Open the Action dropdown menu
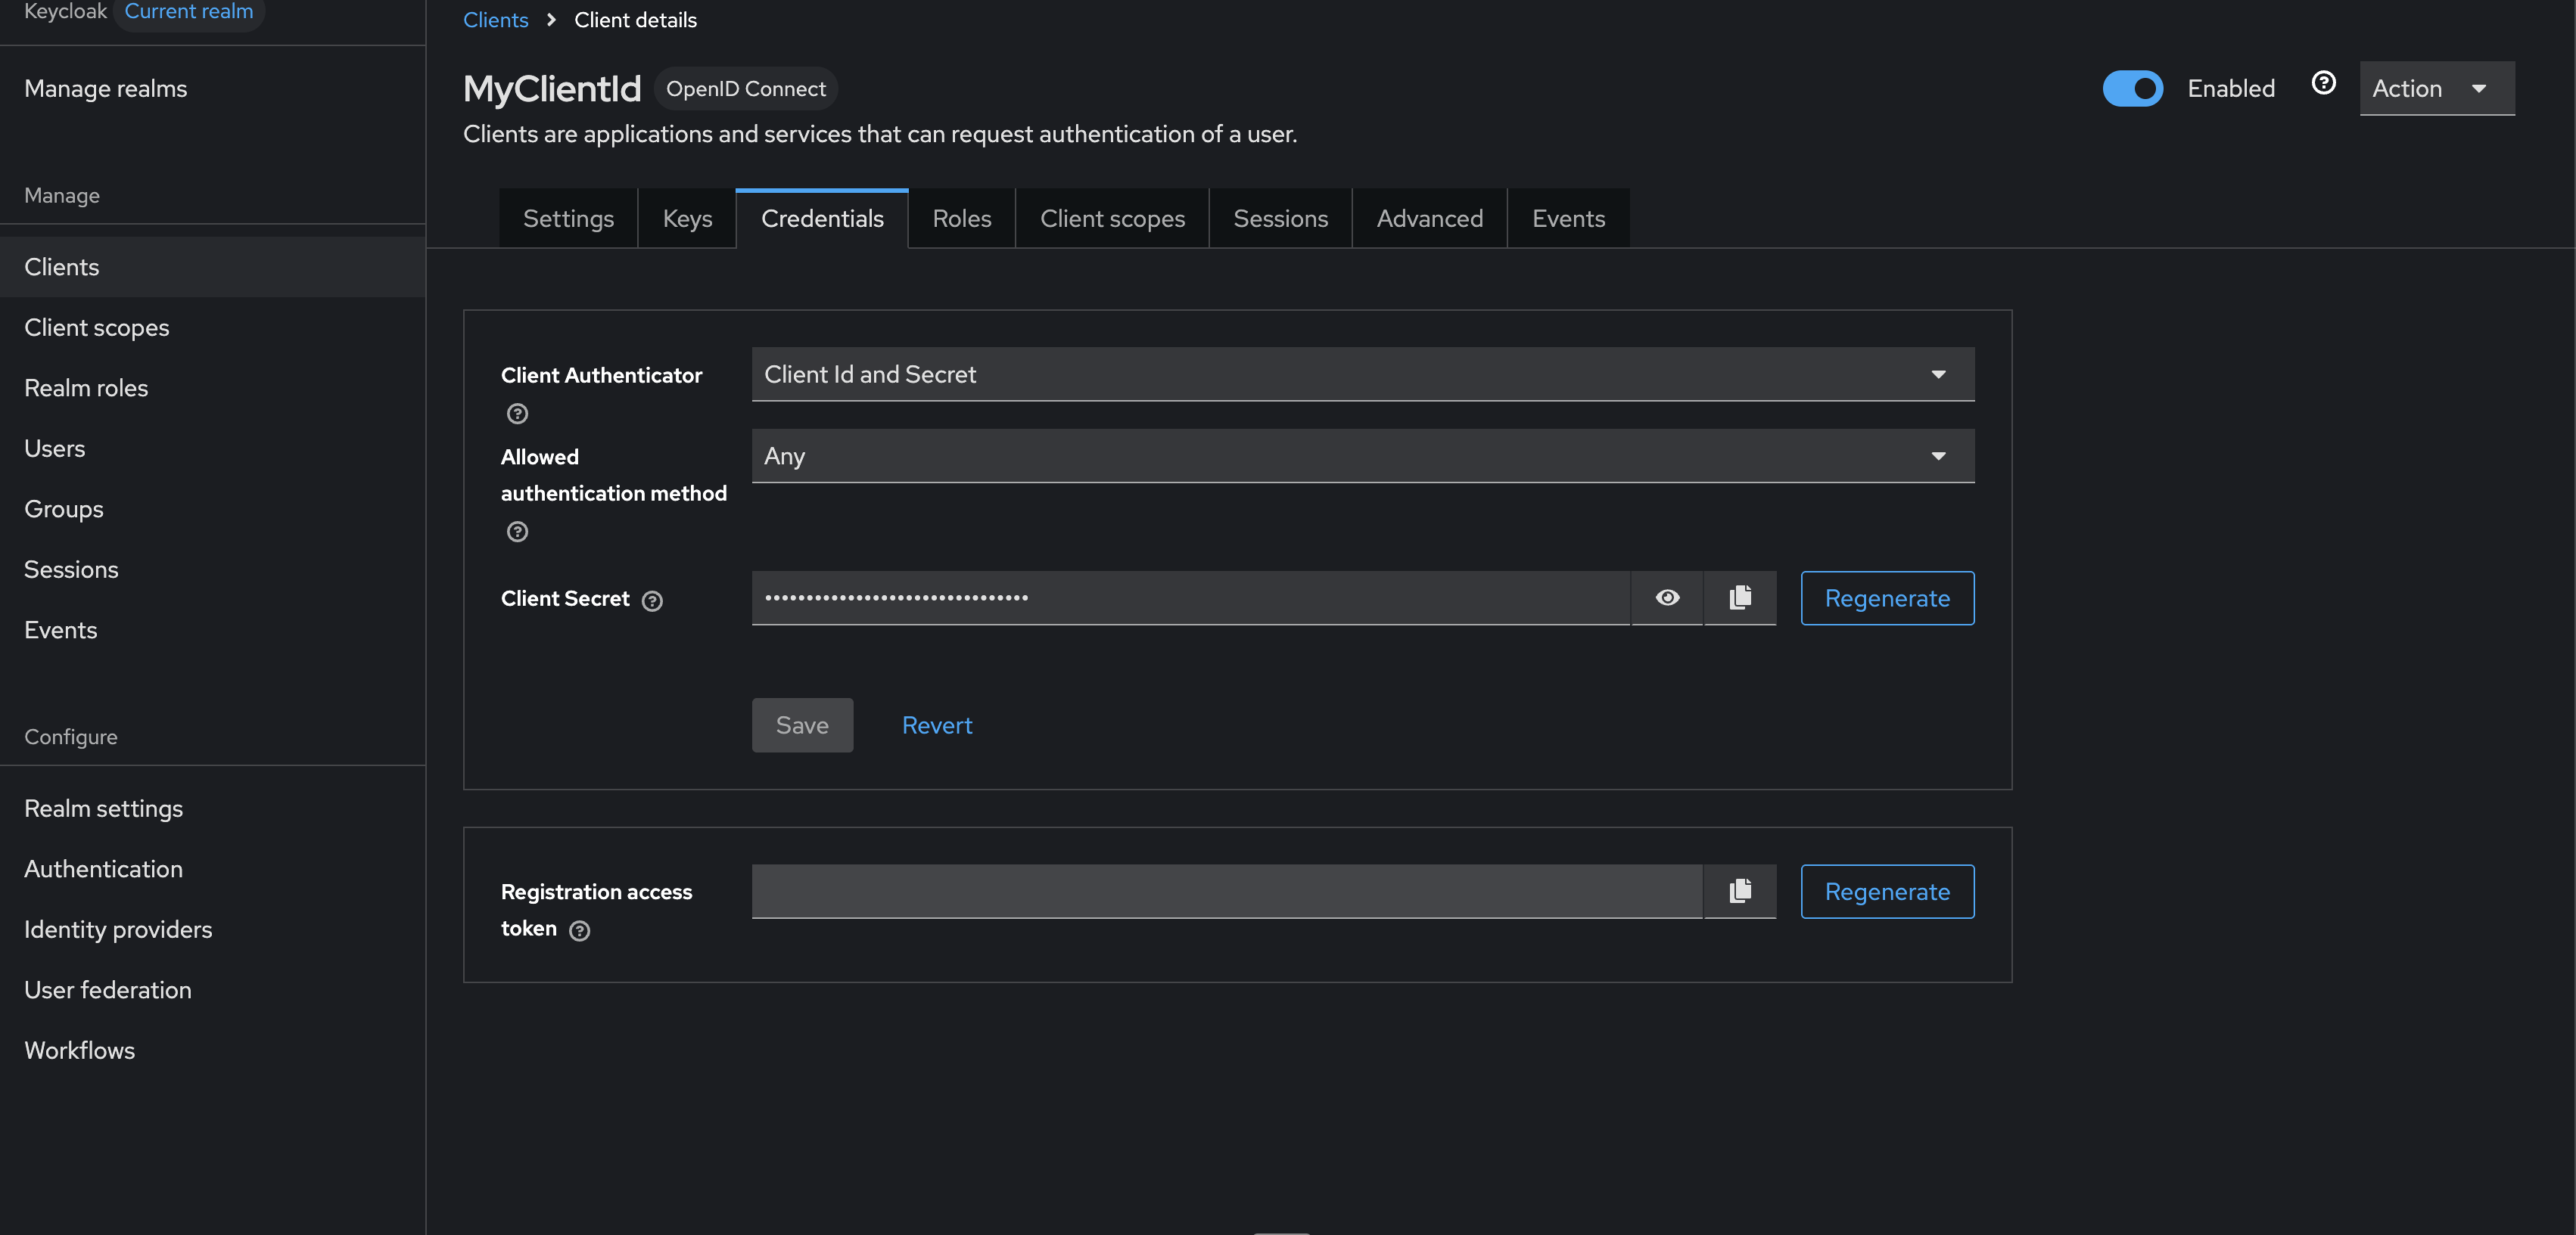 click(2436, 89)
